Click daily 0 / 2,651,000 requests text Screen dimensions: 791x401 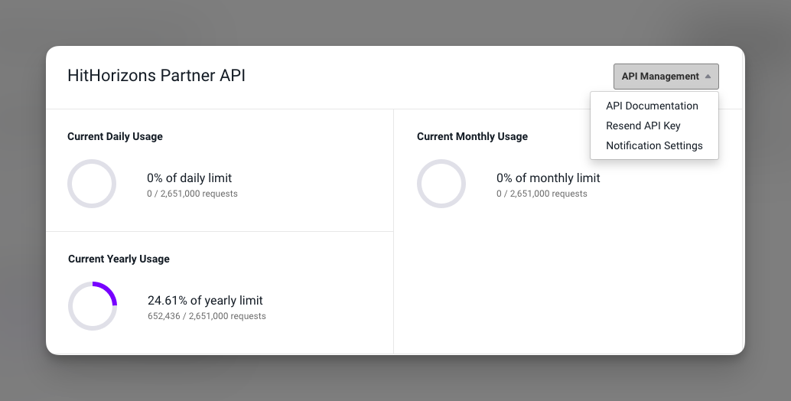192,194
